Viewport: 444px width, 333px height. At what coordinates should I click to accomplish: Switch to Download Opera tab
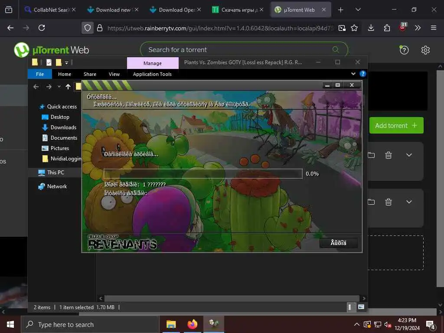pyautogui.click(x=176, y=10)
